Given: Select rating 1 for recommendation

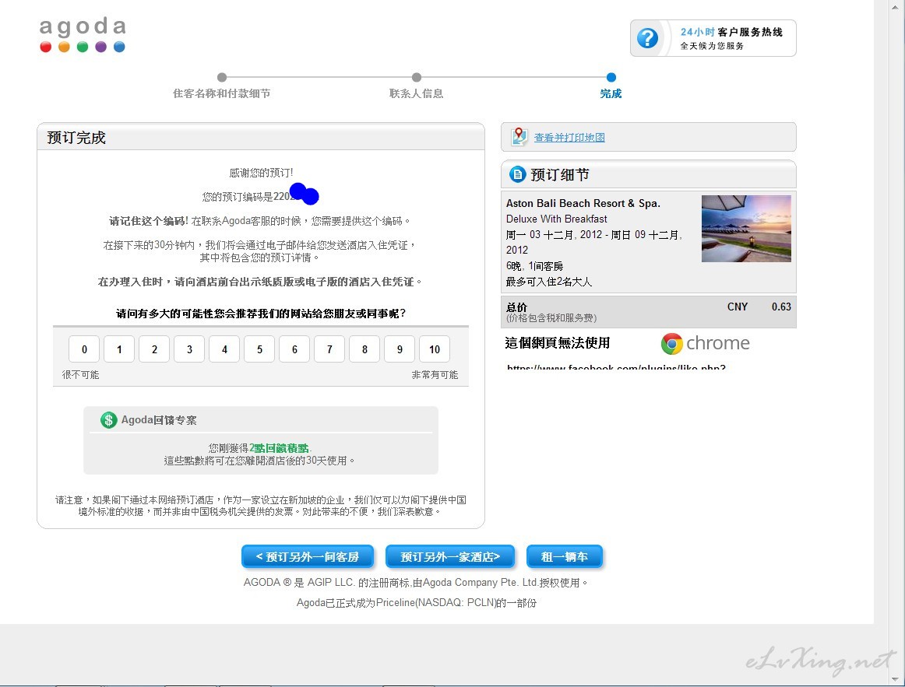Looking at the screenshot, I should click(119, 349).
